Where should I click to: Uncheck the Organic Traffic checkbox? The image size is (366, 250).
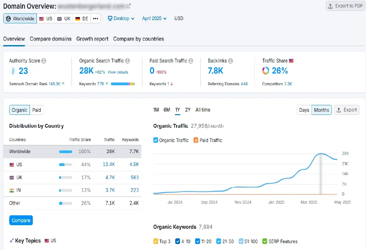(156, 140)
